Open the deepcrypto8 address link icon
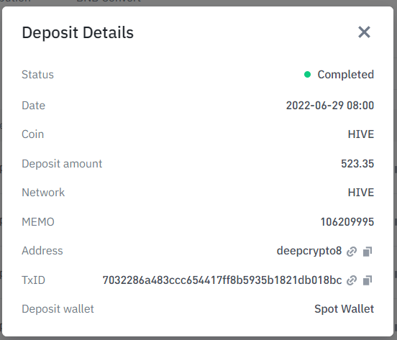397x340 pixels. [x=352, y=252]
